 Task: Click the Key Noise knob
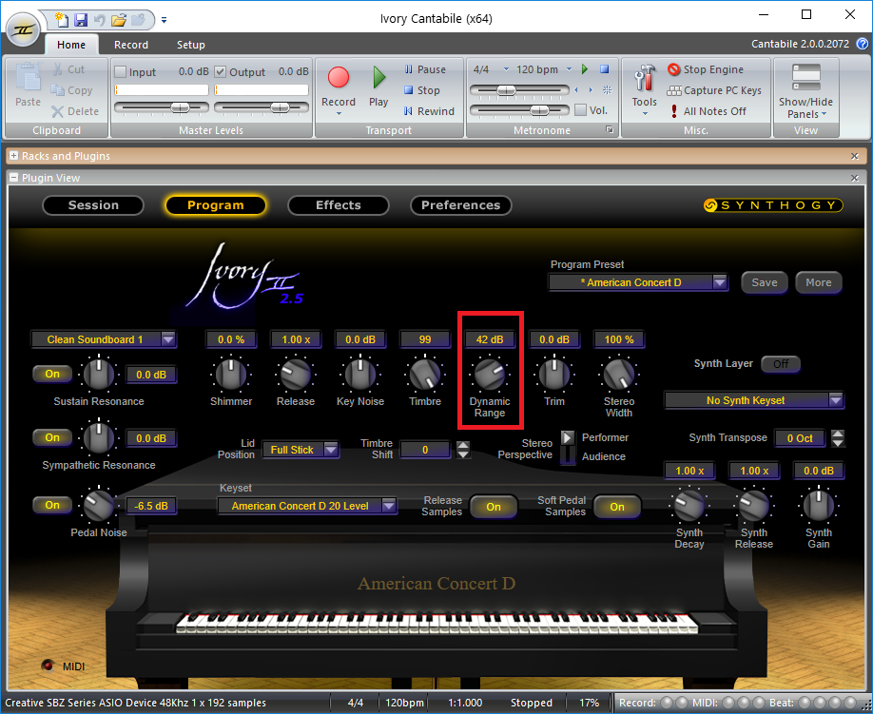click(x=360, y=374)
